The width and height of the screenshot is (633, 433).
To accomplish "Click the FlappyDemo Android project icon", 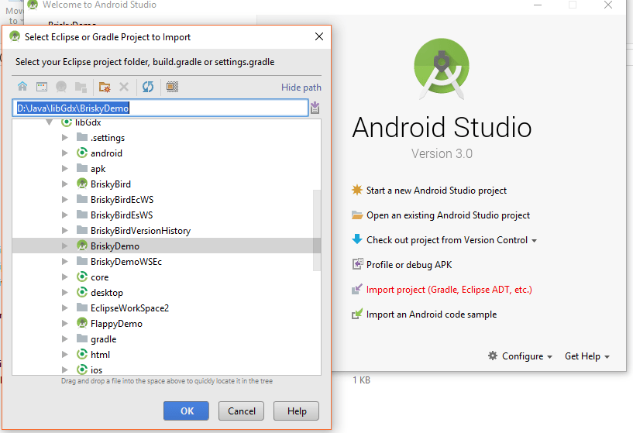I will click(82, 323).
